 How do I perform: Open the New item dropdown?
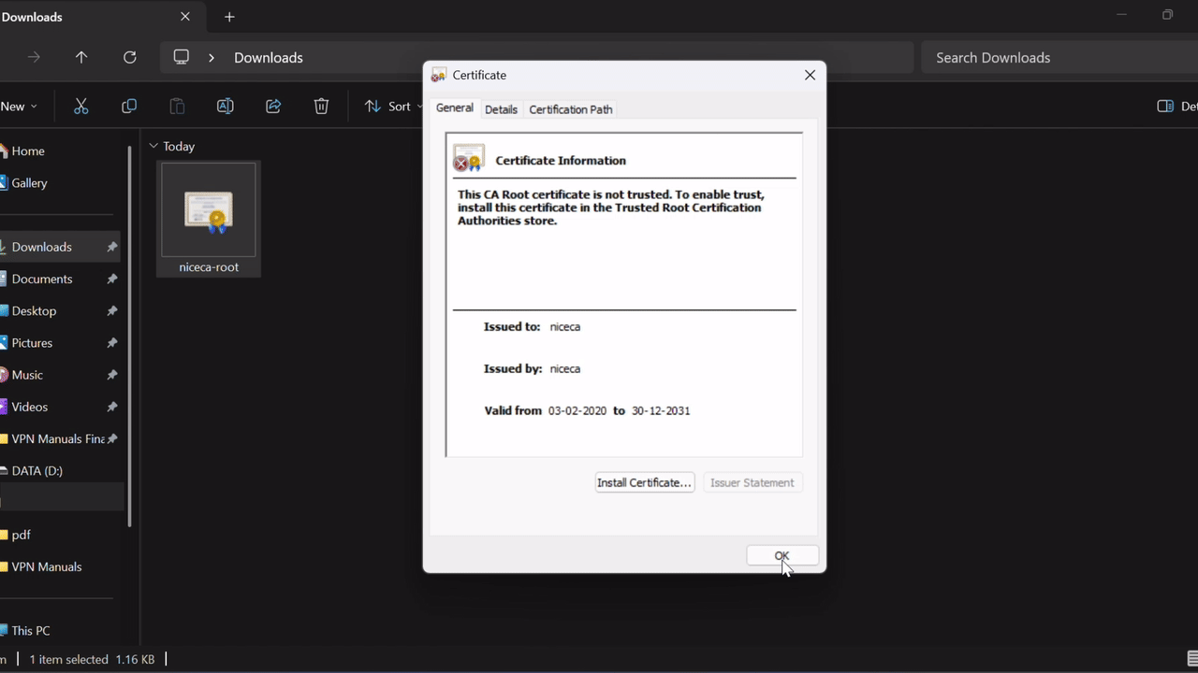point(19,106)
